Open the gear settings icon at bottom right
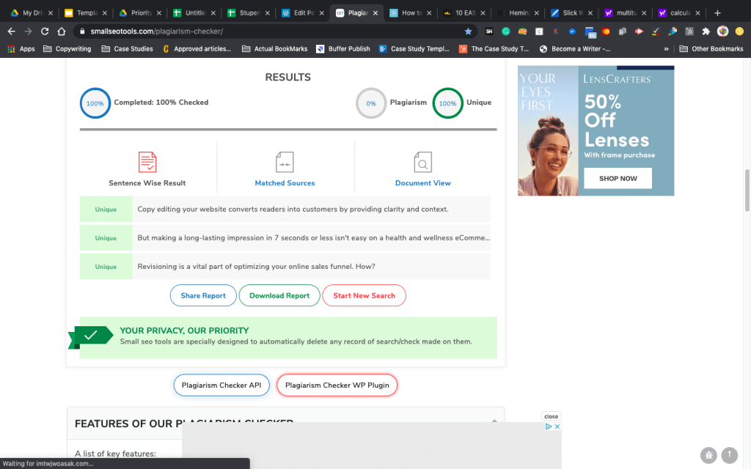 708,455
